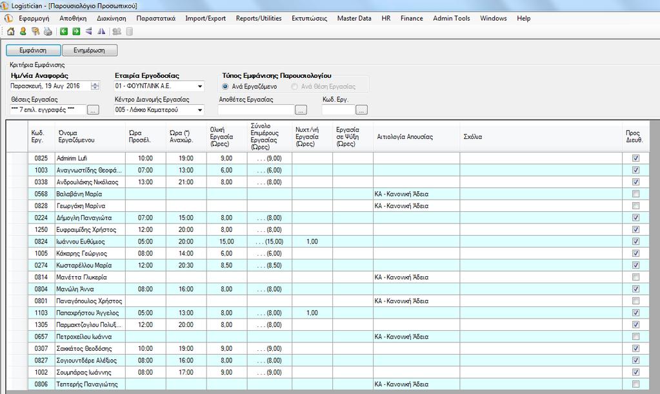Toggle Προς Διευθ. checkbox for Ανδρουλάκης Νικόλαος
The height and width of the screenshot is (394, 660).
pyautogui.click(x=635, y=182)
